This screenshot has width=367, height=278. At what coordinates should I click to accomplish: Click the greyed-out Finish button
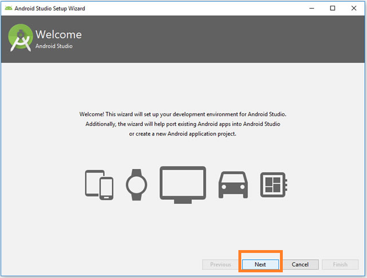click(340, 264)
